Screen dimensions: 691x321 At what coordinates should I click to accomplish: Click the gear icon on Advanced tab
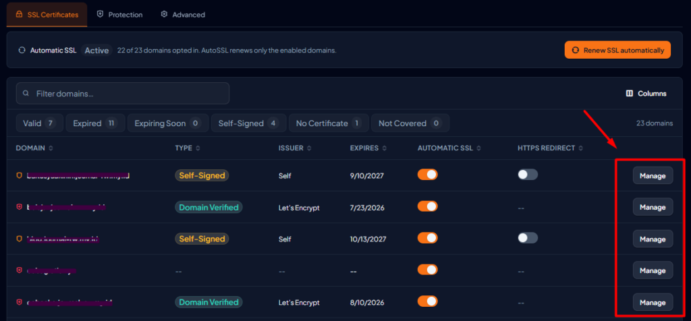click(164, 14)
